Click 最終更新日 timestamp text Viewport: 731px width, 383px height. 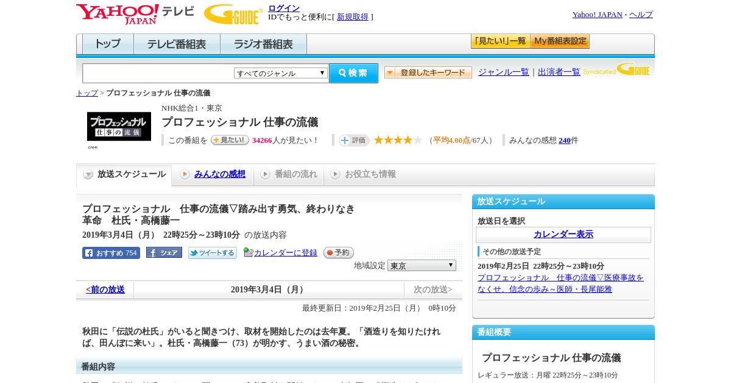379,308
